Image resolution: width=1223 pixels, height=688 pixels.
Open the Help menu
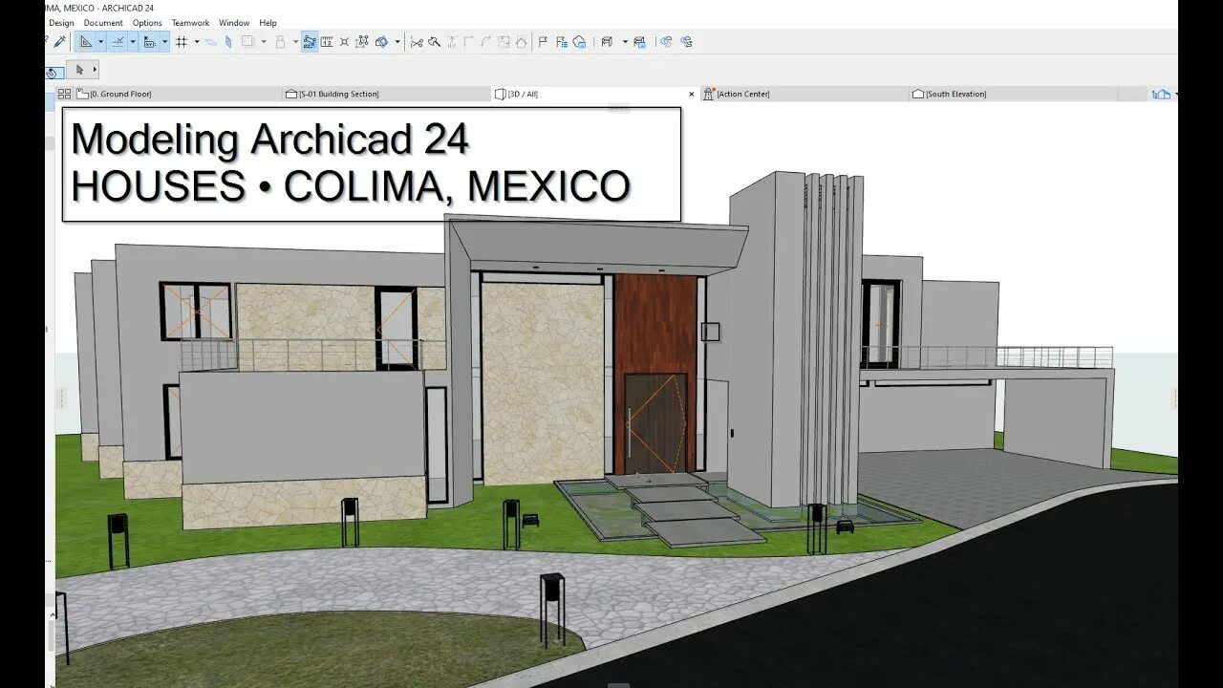coord(268,23)
